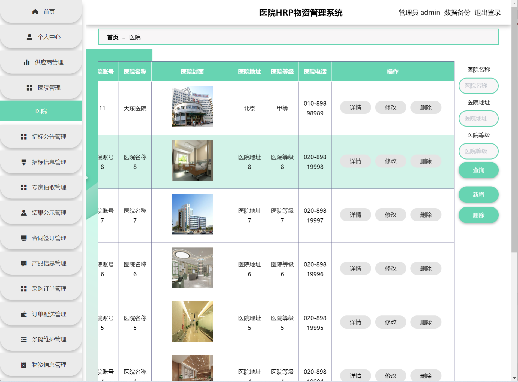Click 详情 in the 医院名称8 row
The height and width of the screenshot is (382, 518).
tap(355, 161)
